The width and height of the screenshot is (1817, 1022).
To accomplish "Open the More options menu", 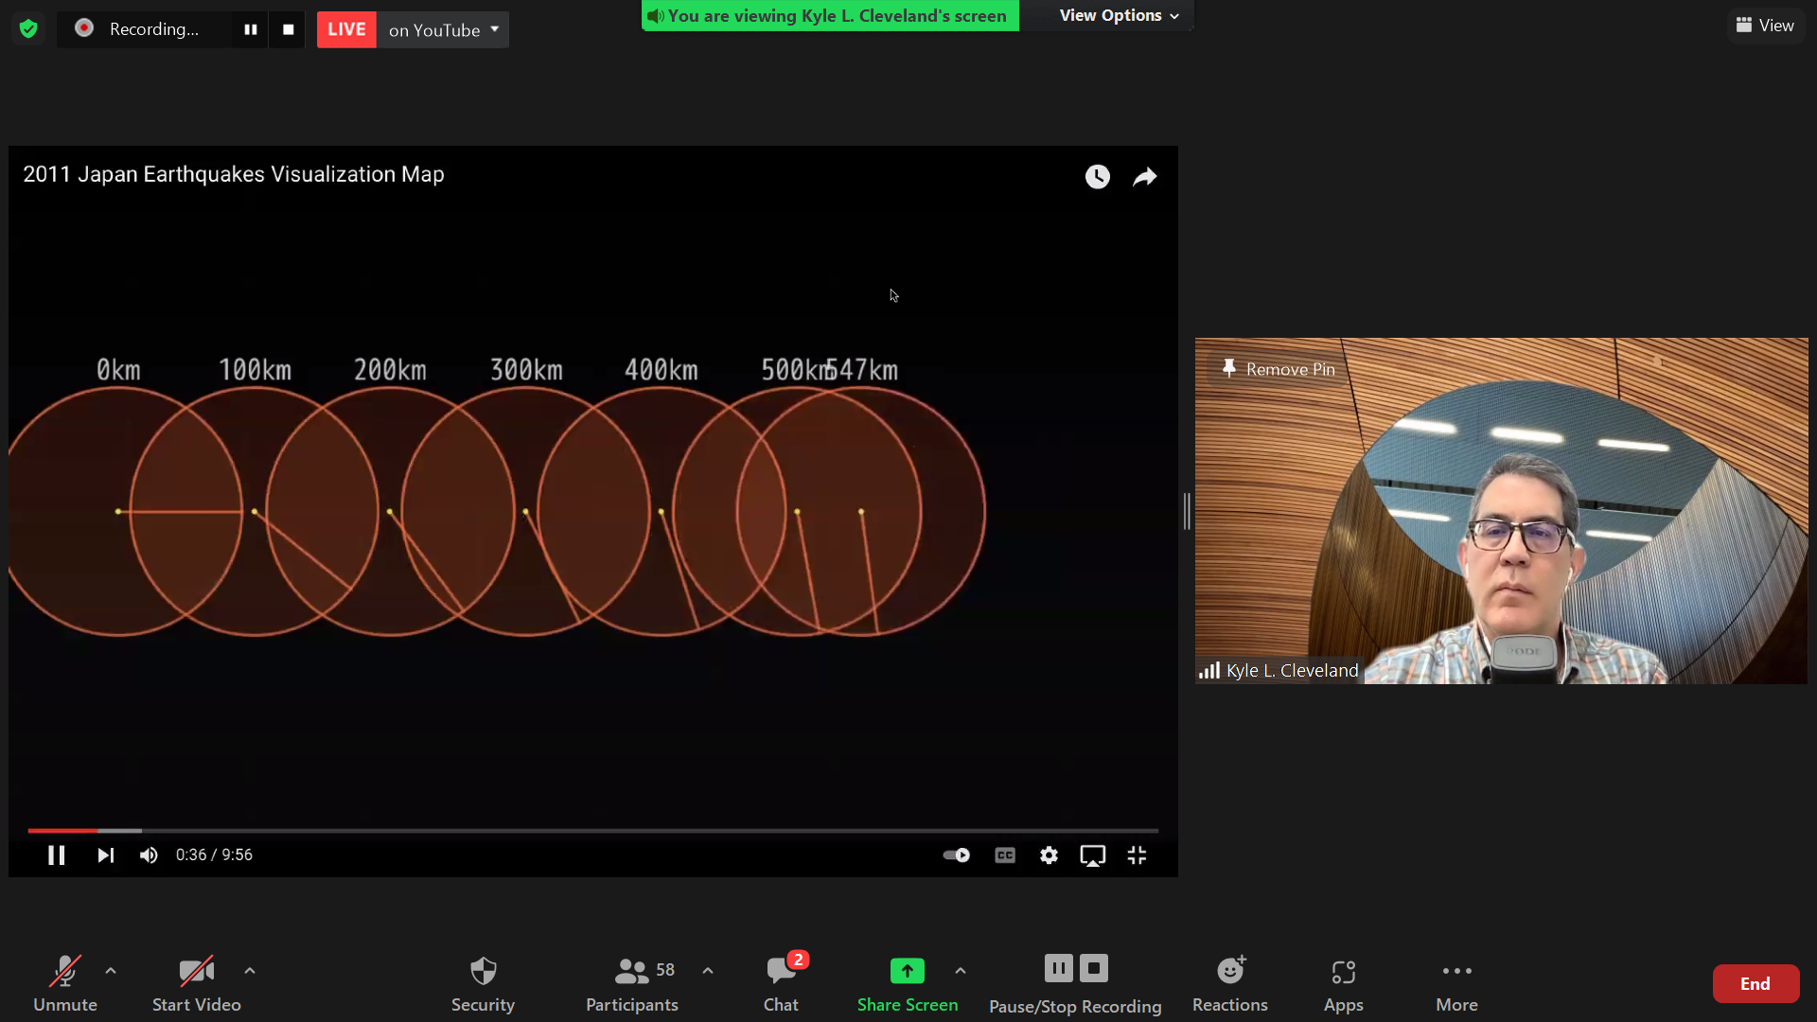I will pos(1456,984).
